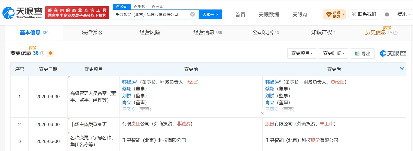Export the records with the 导出 Excel button
The image size is (413, 151).
click(362, 53)
